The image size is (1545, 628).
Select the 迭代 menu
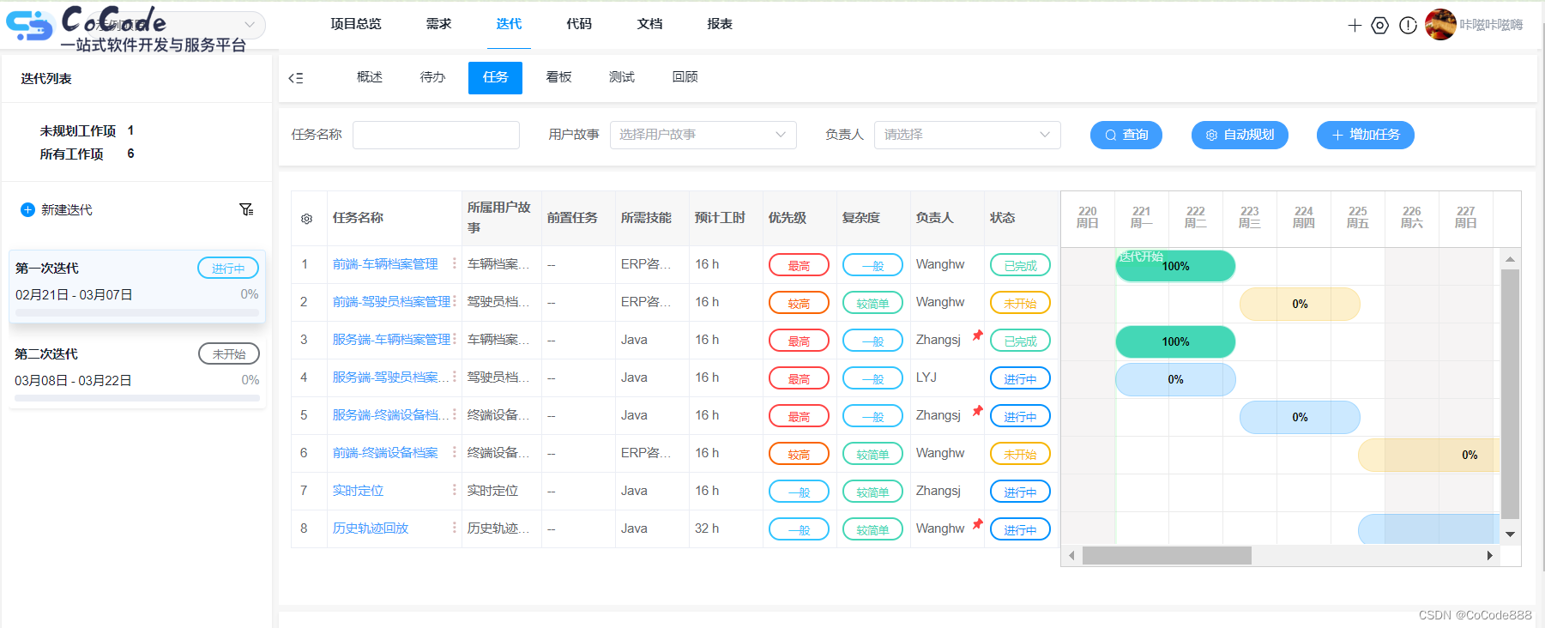(509, 24)
